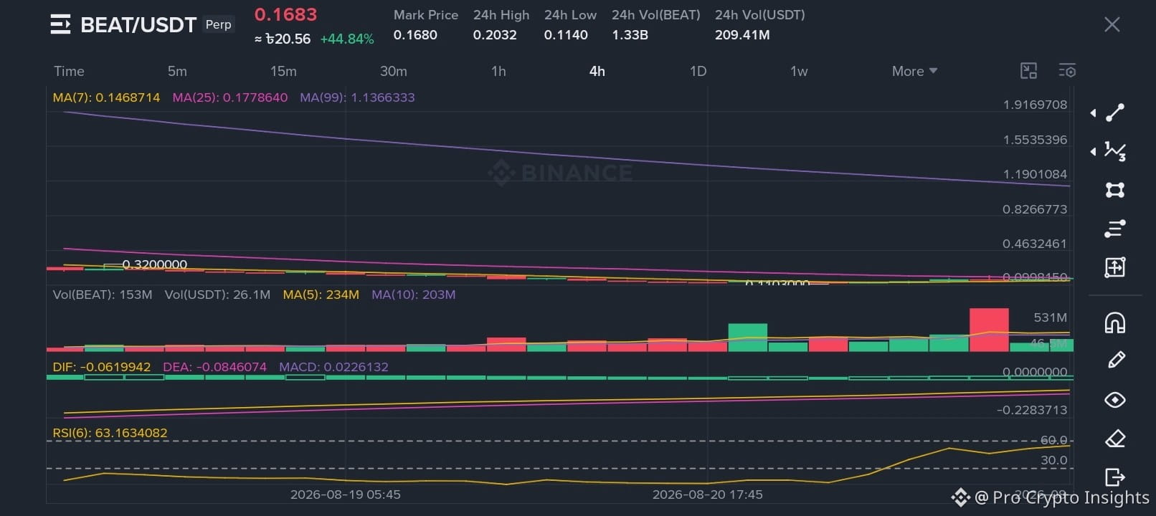The width and height of the screenshot is (1156, 516).
Task: Activate the pencil drawing tool
Action: (x=1116, y=360)
